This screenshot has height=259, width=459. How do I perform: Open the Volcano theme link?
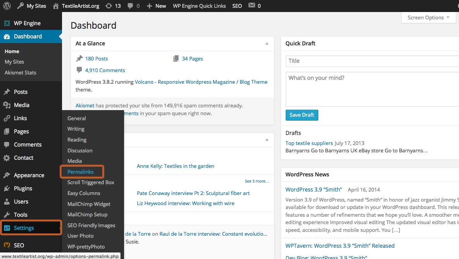[201, 82]
